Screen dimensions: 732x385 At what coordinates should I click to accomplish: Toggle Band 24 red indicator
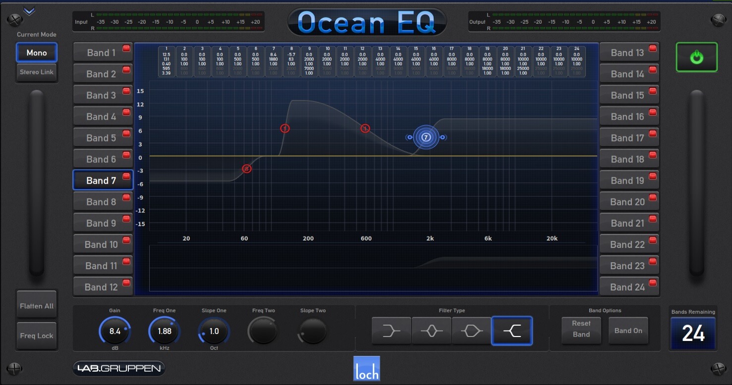[652, 283]
